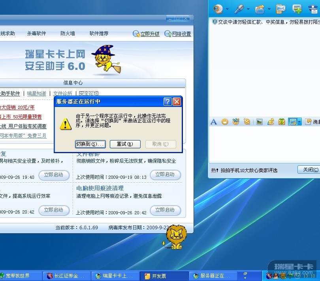
Task: Open font settings with the letter A icon
Action: (214, 122)
